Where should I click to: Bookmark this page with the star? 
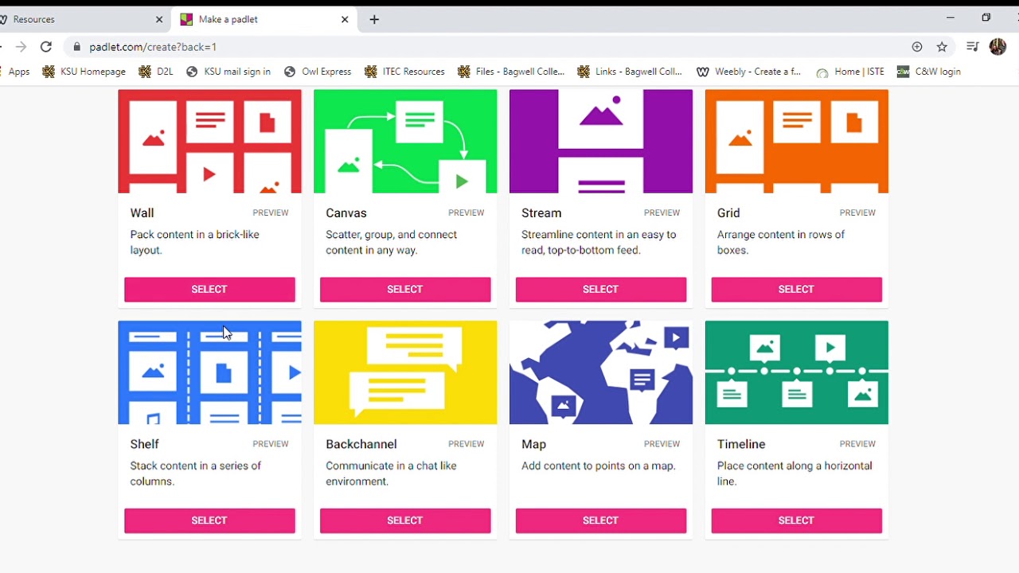(x=942, y=47)
